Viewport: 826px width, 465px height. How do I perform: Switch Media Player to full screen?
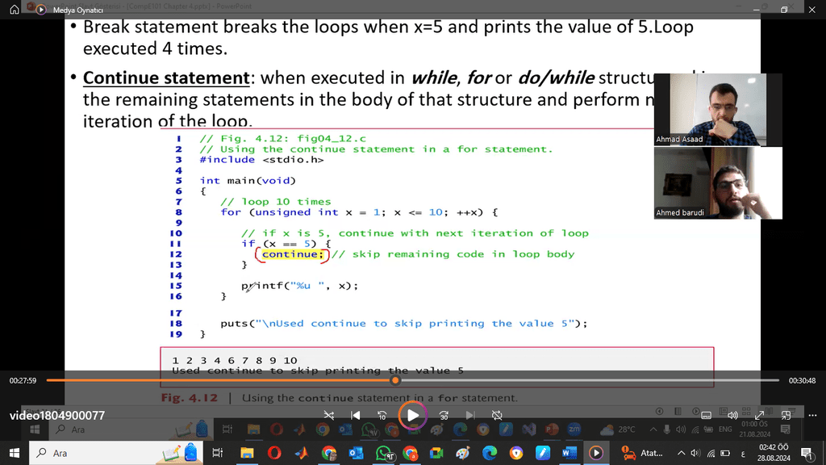pyautogui.click(x=759, y=416)
